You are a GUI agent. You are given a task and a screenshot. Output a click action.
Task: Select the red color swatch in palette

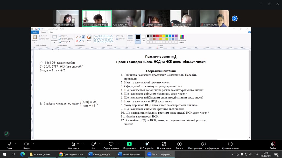click(x=157, y=36)
